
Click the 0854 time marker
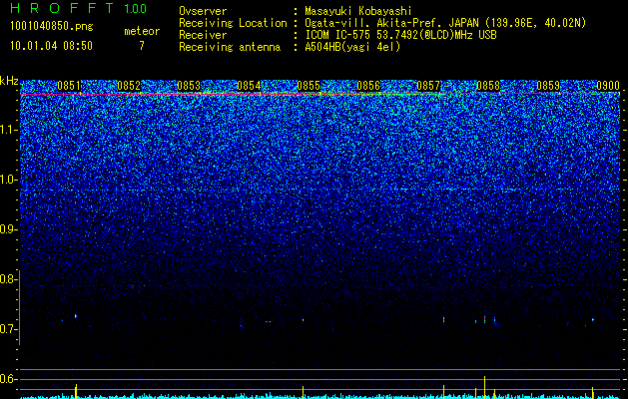[x=249, y=86]
